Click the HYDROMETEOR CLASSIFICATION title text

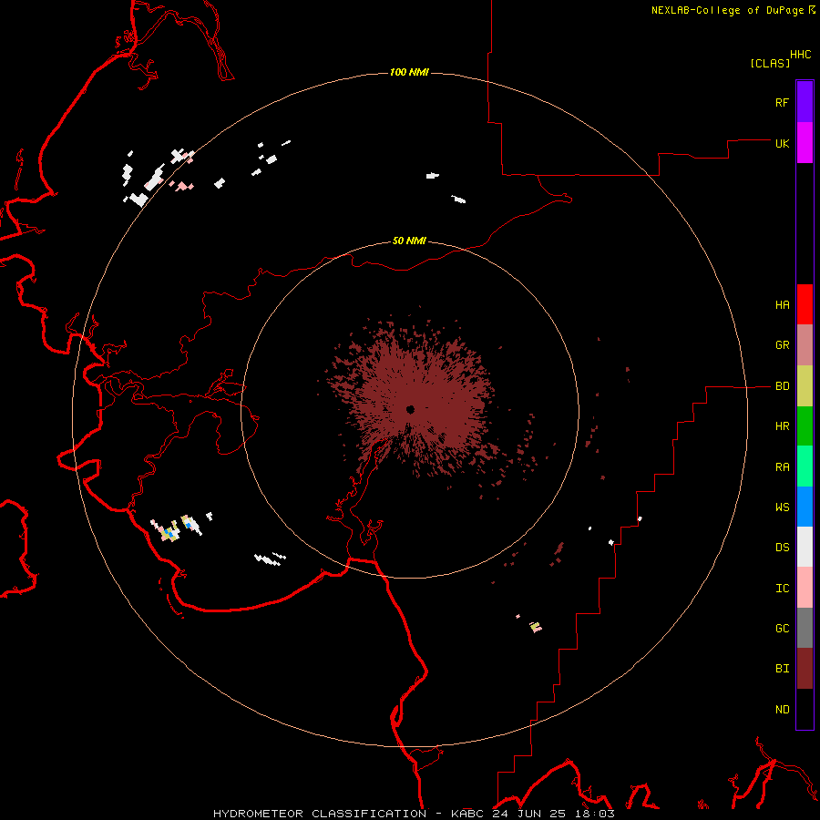click(x=320, y=814)
